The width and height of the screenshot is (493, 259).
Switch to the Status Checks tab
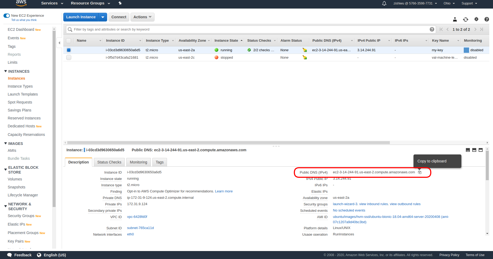click(x=109, y=162)
